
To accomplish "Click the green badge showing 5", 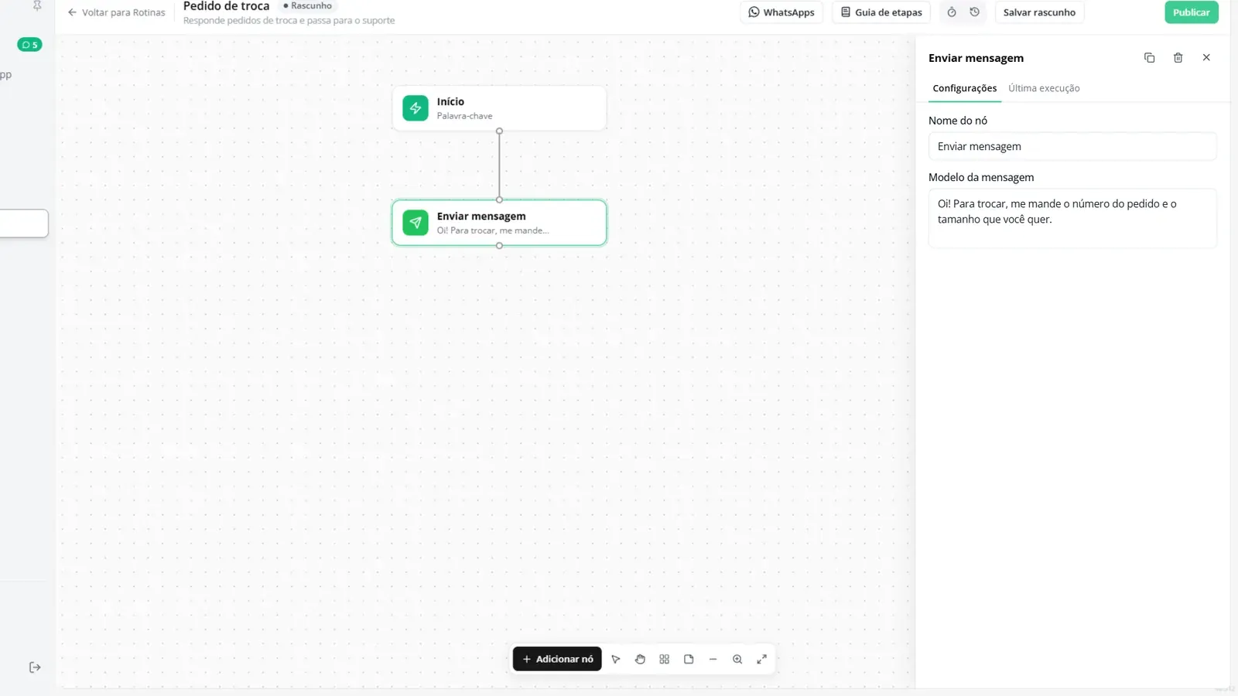I will pos(29,45).
